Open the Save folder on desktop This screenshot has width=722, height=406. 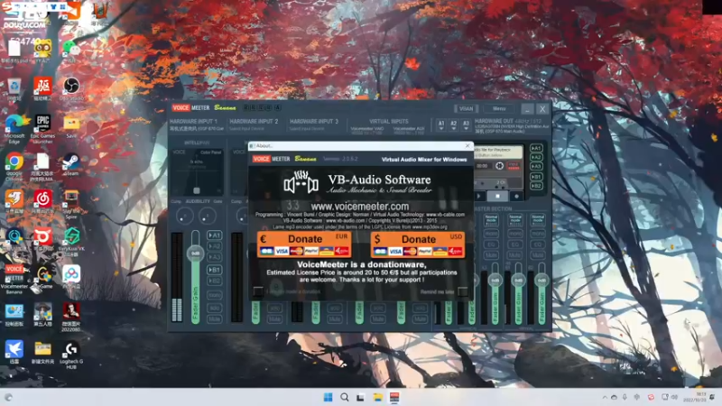click(x=71, y=127)
